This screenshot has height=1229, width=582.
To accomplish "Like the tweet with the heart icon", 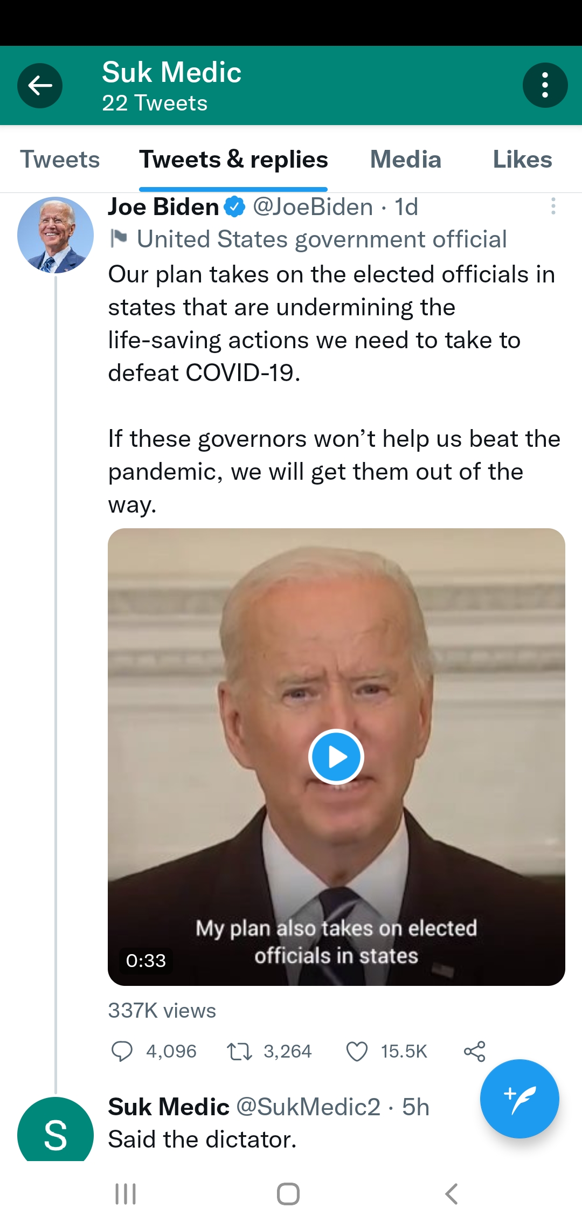I will pos(357,1051).
